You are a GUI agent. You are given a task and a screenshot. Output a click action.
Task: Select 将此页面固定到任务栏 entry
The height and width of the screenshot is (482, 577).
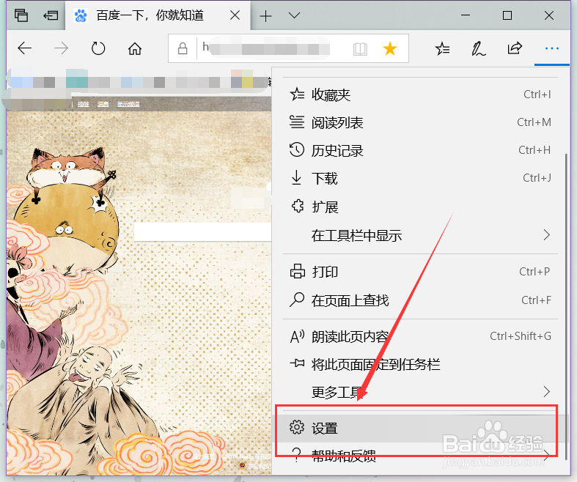(x=420, y=364)
